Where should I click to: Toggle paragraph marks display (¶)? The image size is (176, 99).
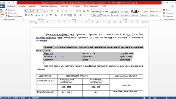click(x=88, y=11)
